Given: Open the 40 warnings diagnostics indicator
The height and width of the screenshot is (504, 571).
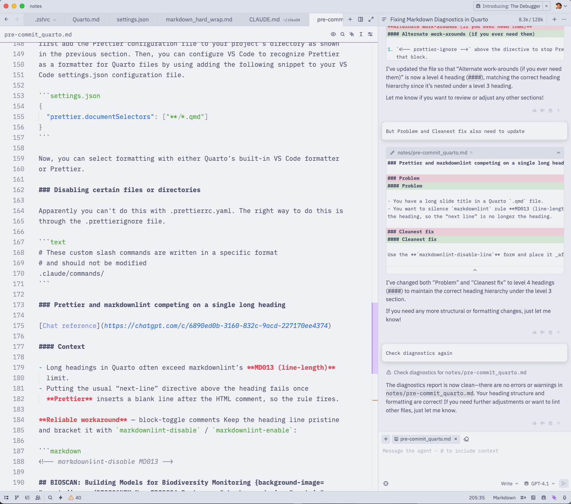Looking at the screenshot, I should (75, 498).
